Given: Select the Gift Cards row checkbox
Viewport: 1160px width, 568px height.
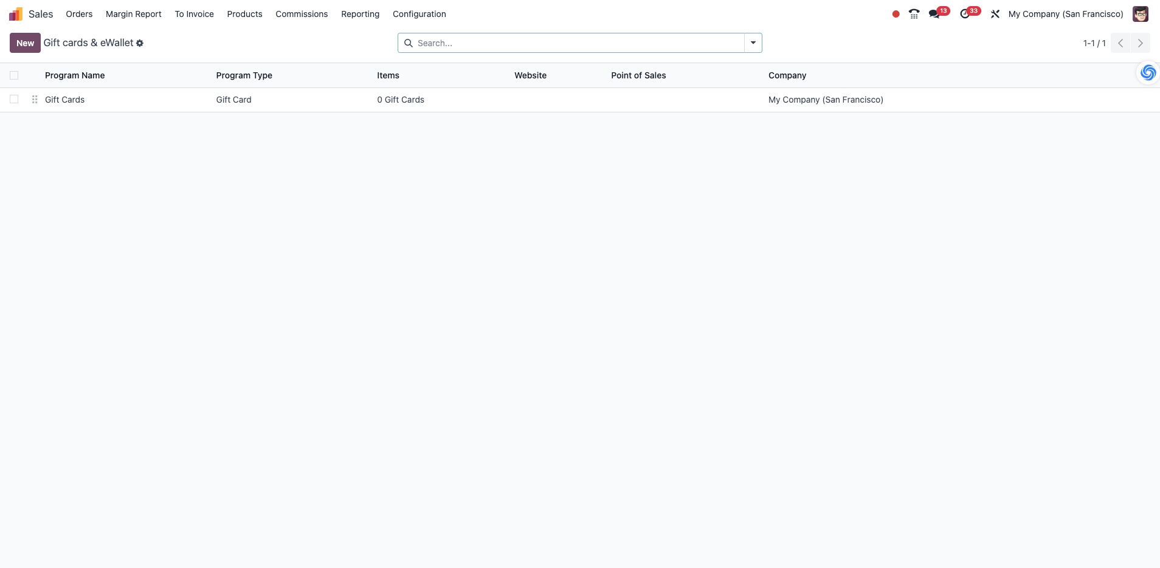Looking at the screenshot, I should point(14,99).
